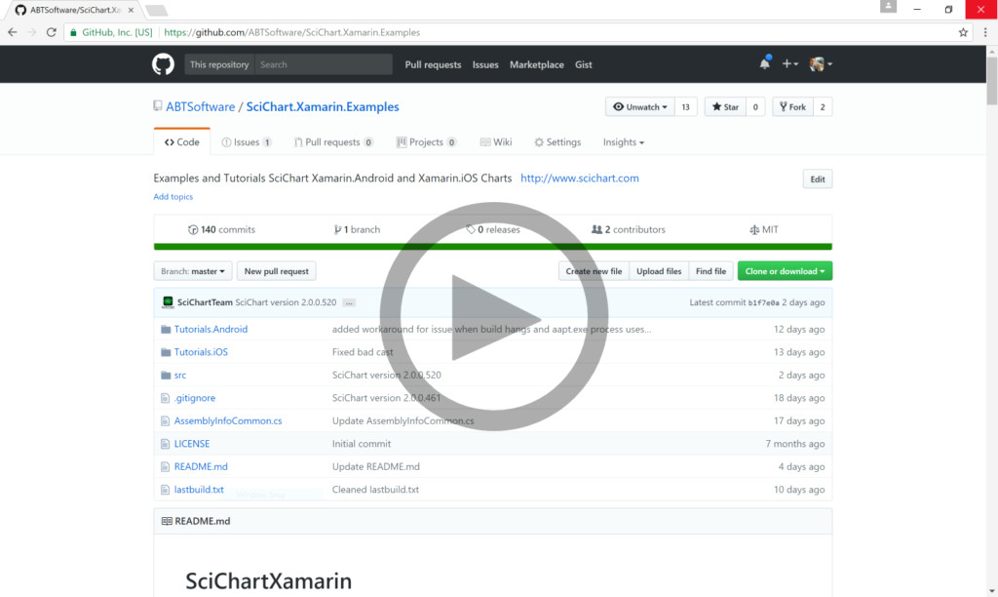The image size is (998, 597).
Task: Open the plus create-new menu
Action: coord(789,63)
